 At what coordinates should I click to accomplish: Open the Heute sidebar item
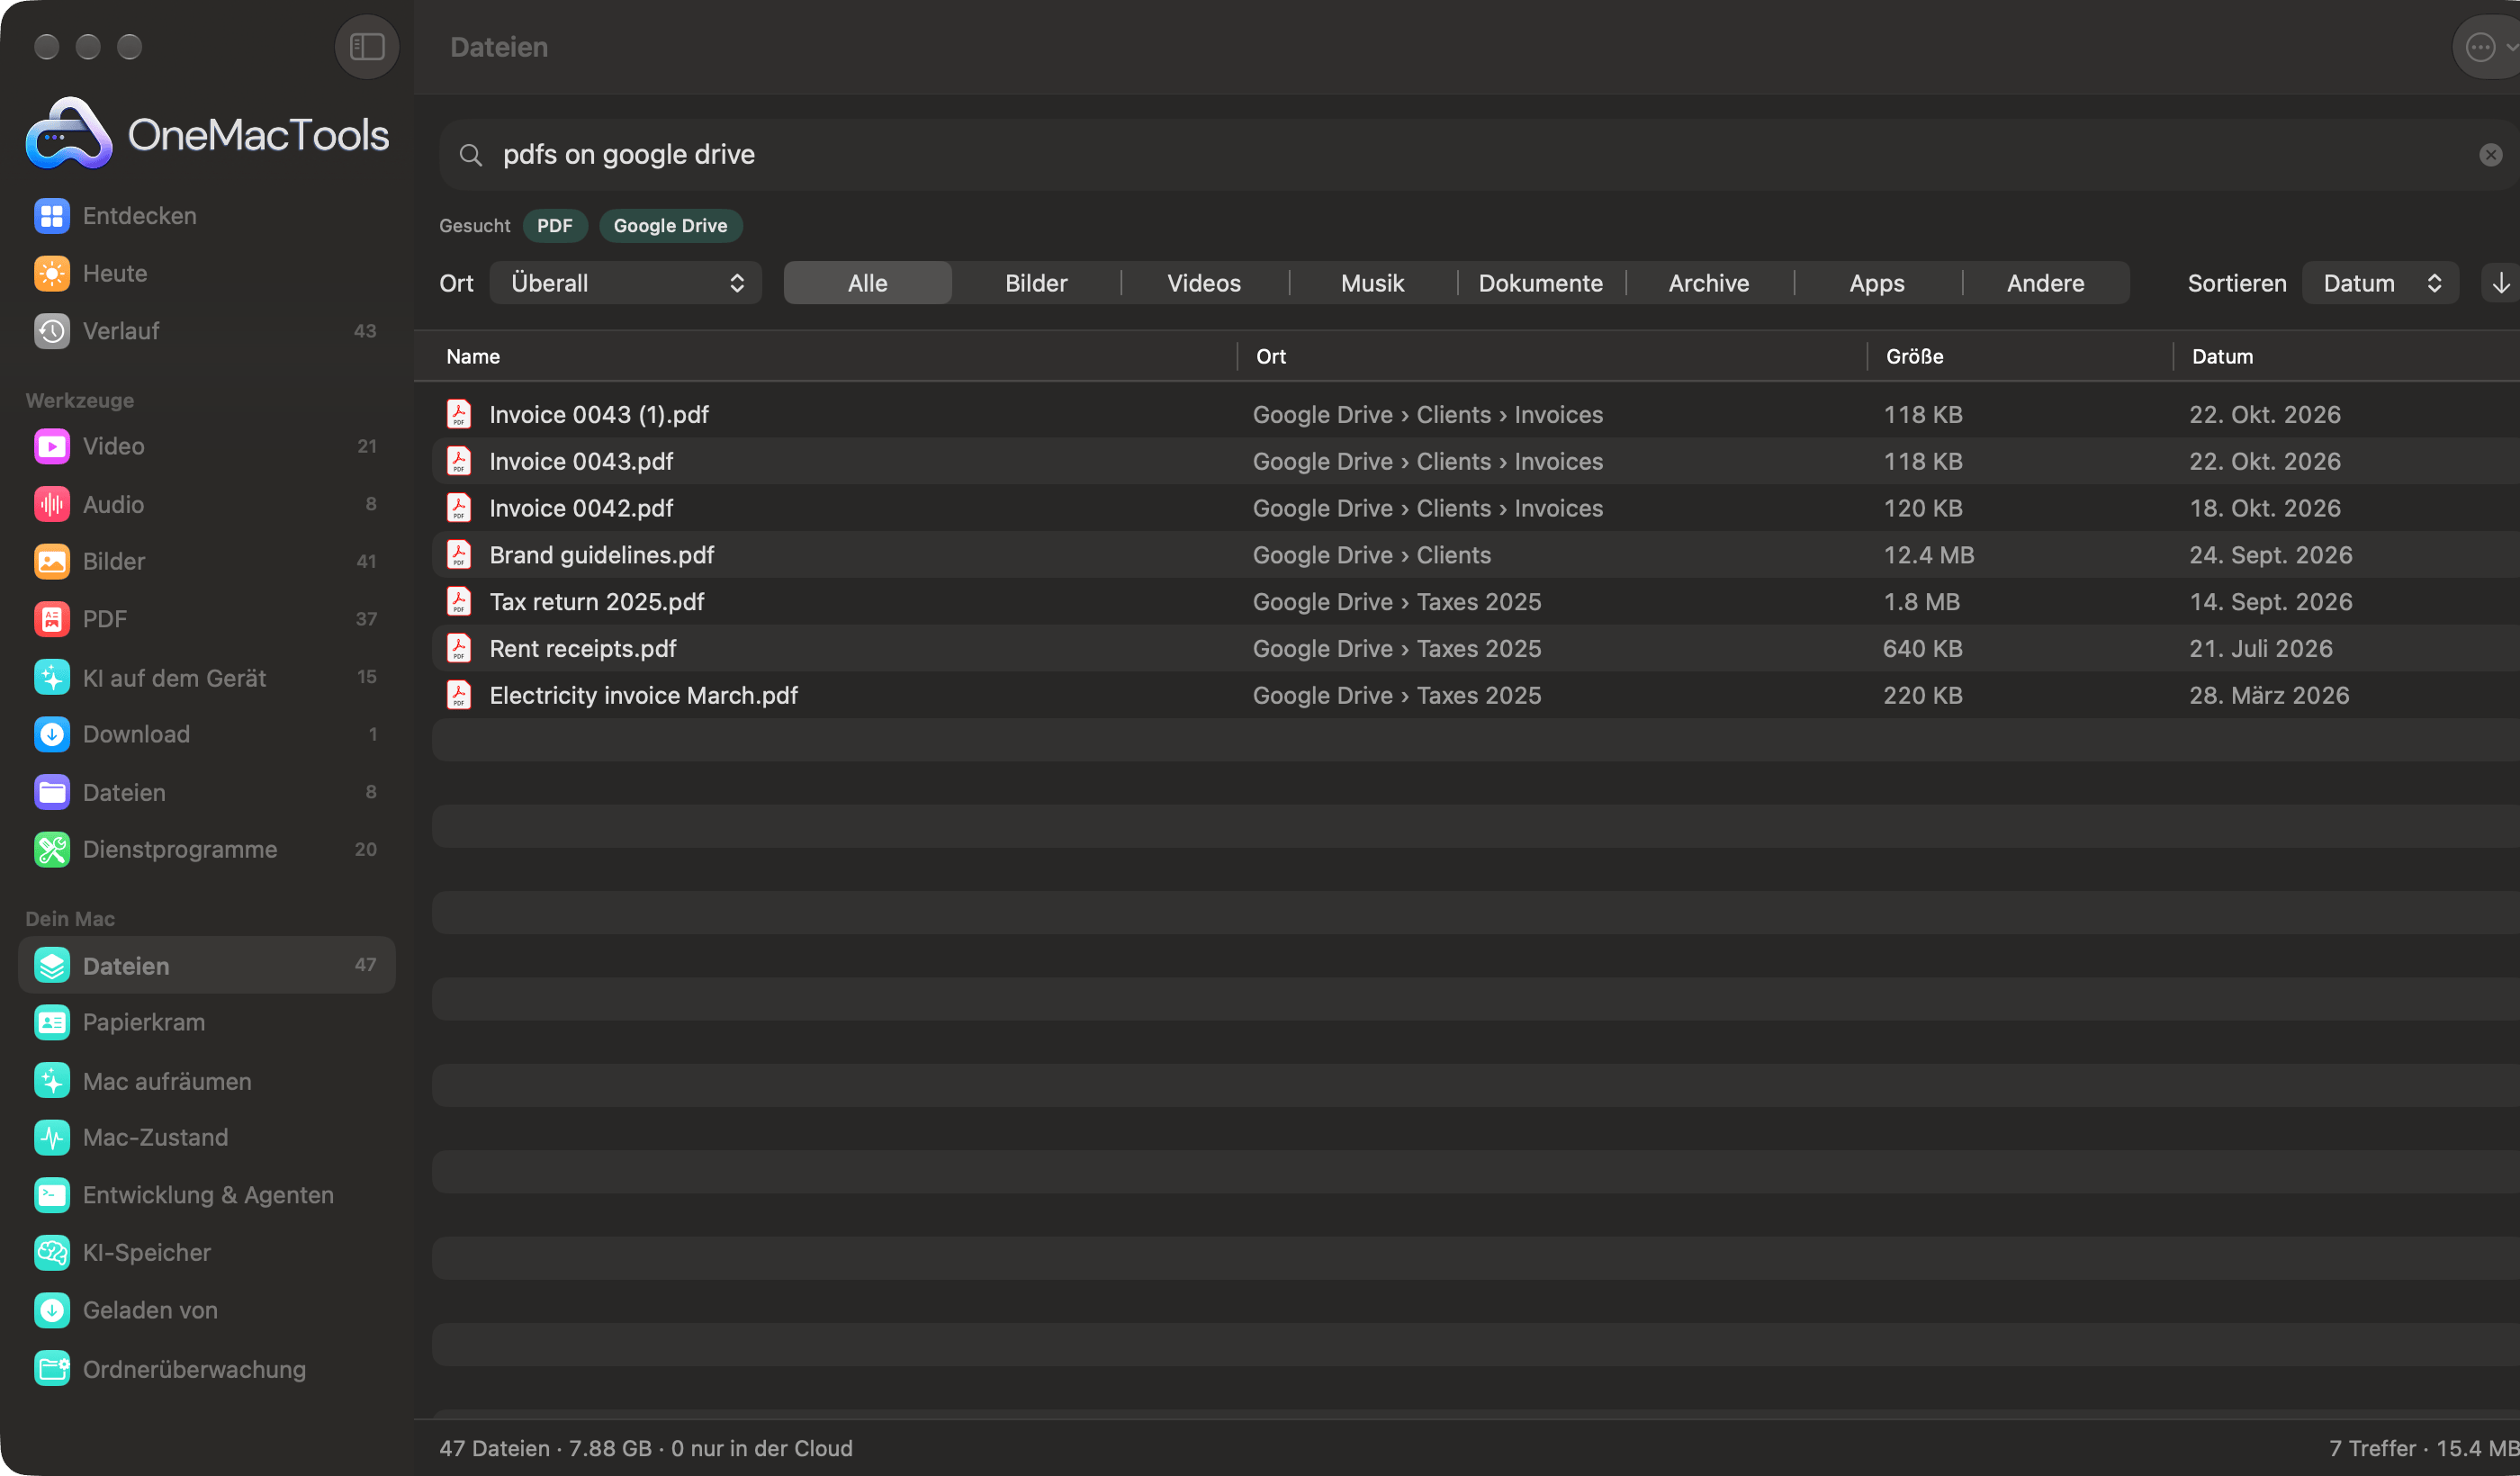(x=207, y=273)
